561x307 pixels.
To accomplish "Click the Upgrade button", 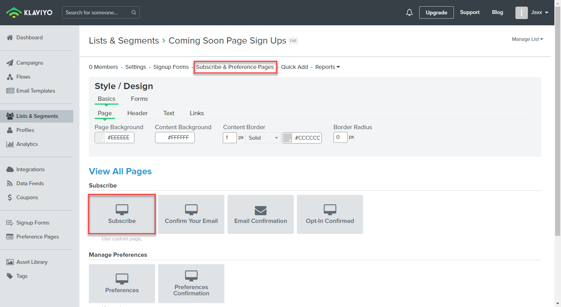I will (x=436, y=12).
